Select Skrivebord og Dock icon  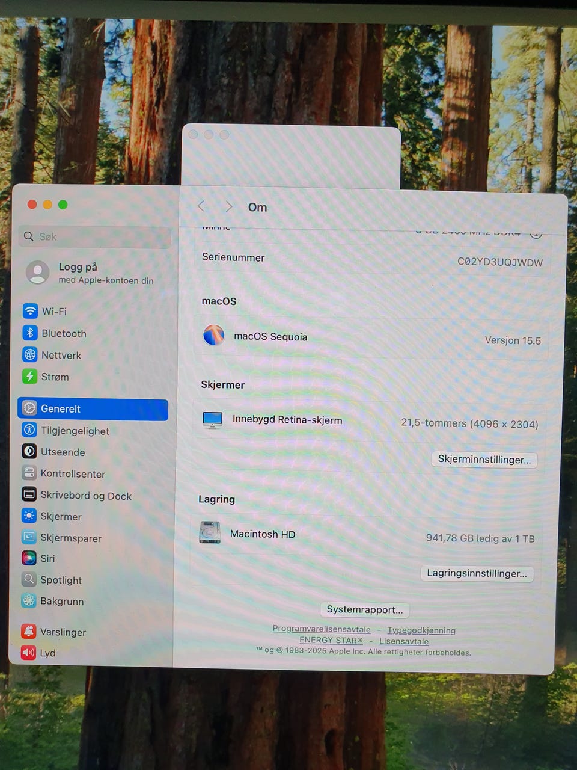pyautogui.click(x=29, y=494)
